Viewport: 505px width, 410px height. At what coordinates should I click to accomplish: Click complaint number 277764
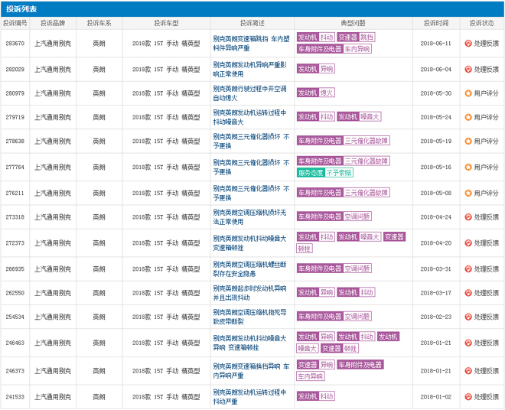(x=15, y=168)
